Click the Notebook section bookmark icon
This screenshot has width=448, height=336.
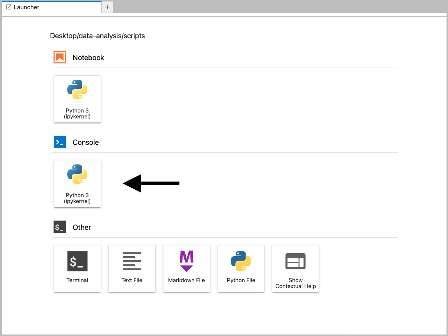(x=60, y=57)
